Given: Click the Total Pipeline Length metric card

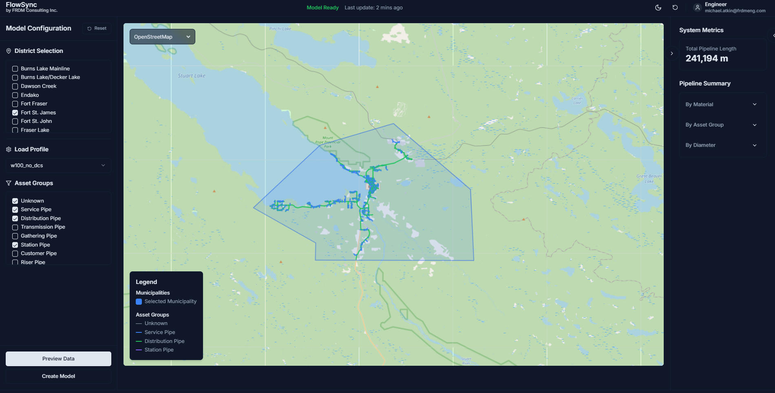Looking at the screenshot, I should click(722, 54).
